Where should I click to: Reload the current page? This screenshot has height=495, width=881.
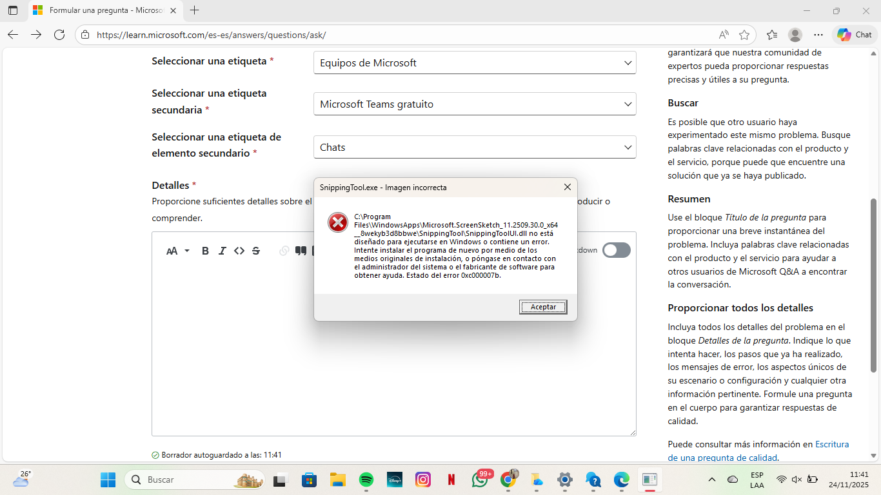coord(59,34)
